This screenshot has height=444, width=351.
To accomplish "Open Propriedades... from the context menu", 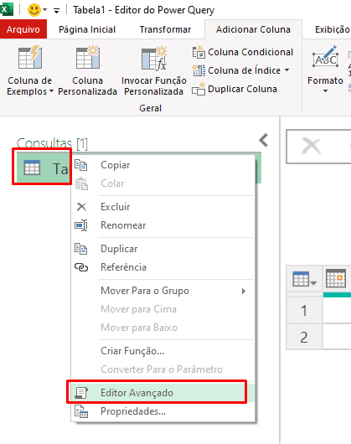I will (x=163, y=411).
